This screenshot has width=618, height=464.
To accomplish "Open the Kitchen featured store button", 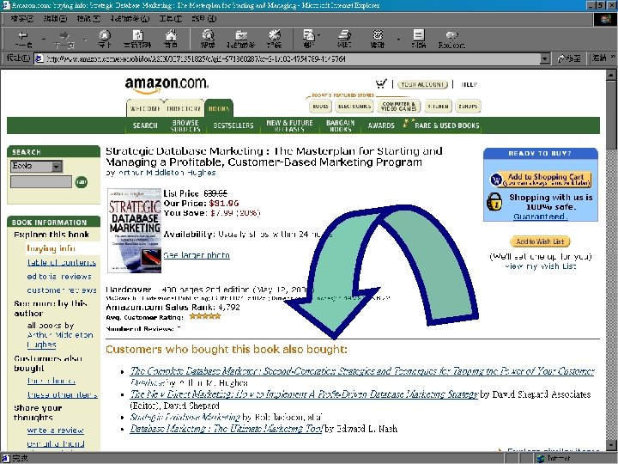I will [438, 107].
